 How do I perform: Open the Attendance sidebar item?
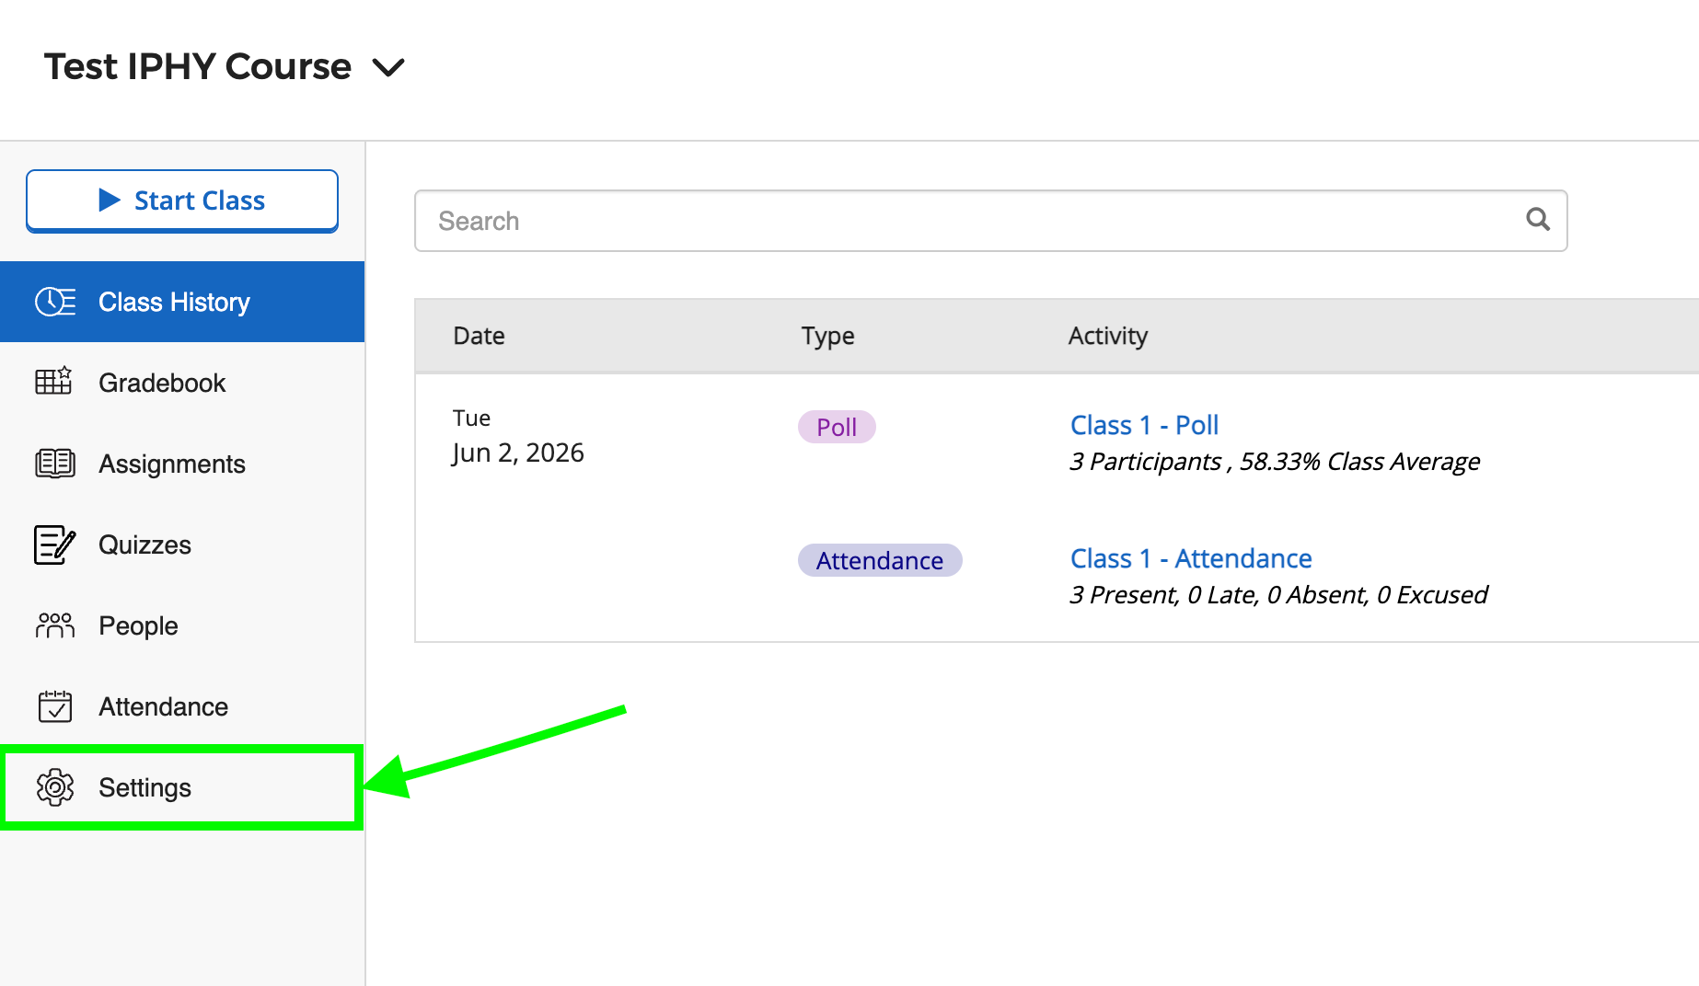coord(182,706)
